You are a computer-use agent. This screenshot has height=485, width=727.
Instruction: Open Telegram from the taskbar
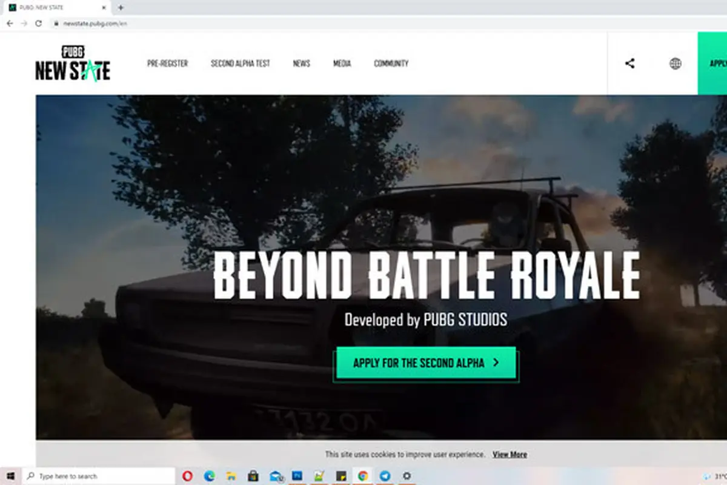[x=385, y=476]
